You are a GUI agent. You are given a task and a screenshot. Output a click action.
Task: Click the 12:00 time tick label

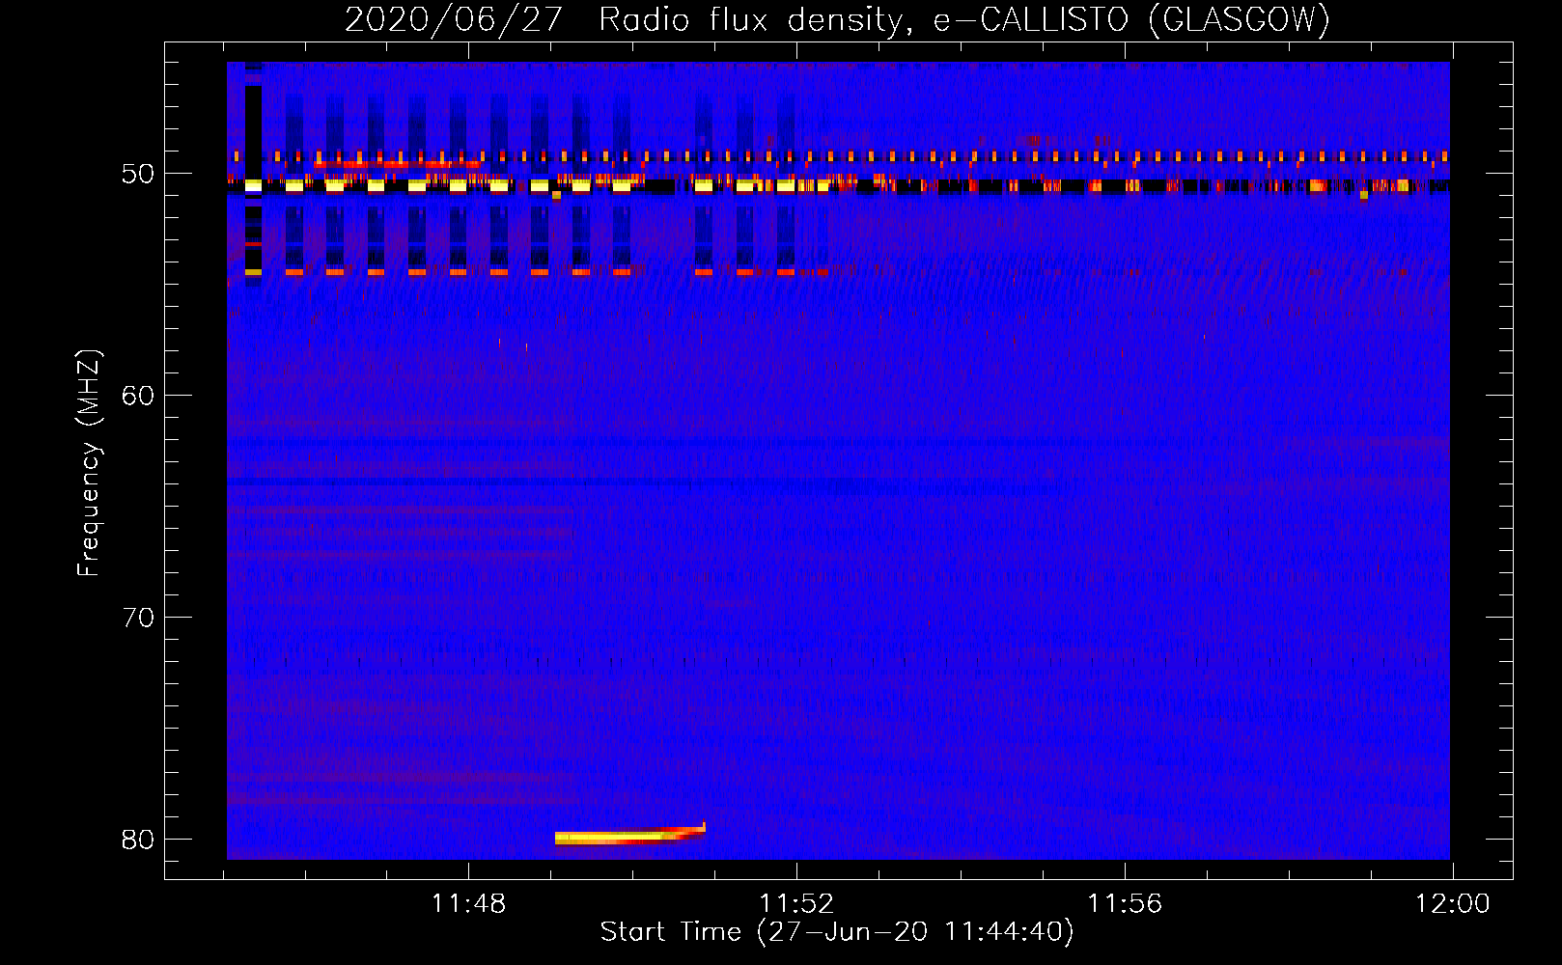click(x=1452, y=904)
